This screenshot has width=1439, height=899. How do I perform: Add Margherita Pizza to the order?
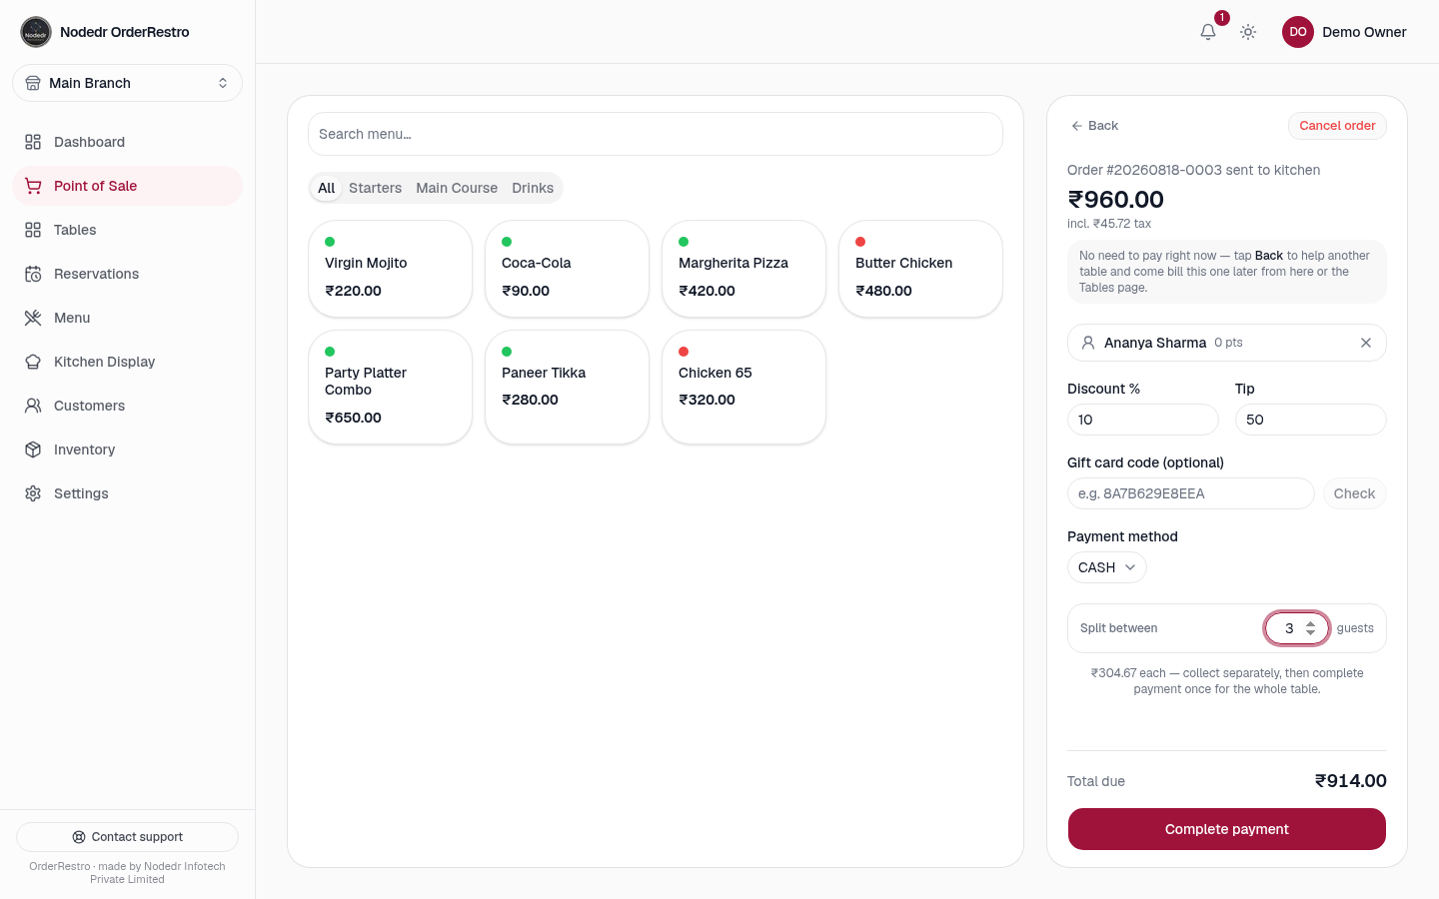(x=744, y=269)
